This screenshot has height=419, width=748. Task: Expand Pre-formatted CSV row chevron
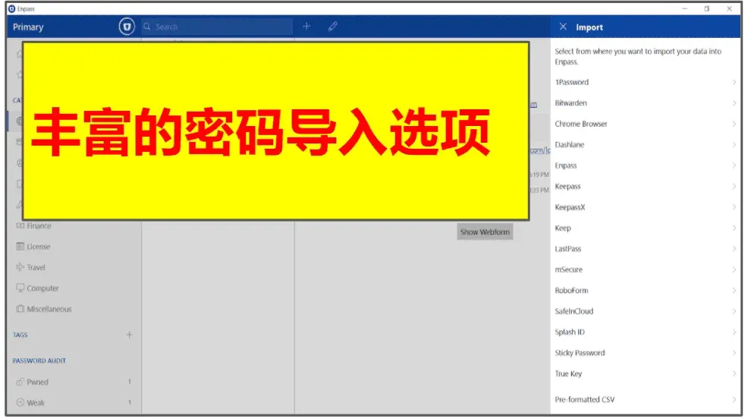(734, 399)
